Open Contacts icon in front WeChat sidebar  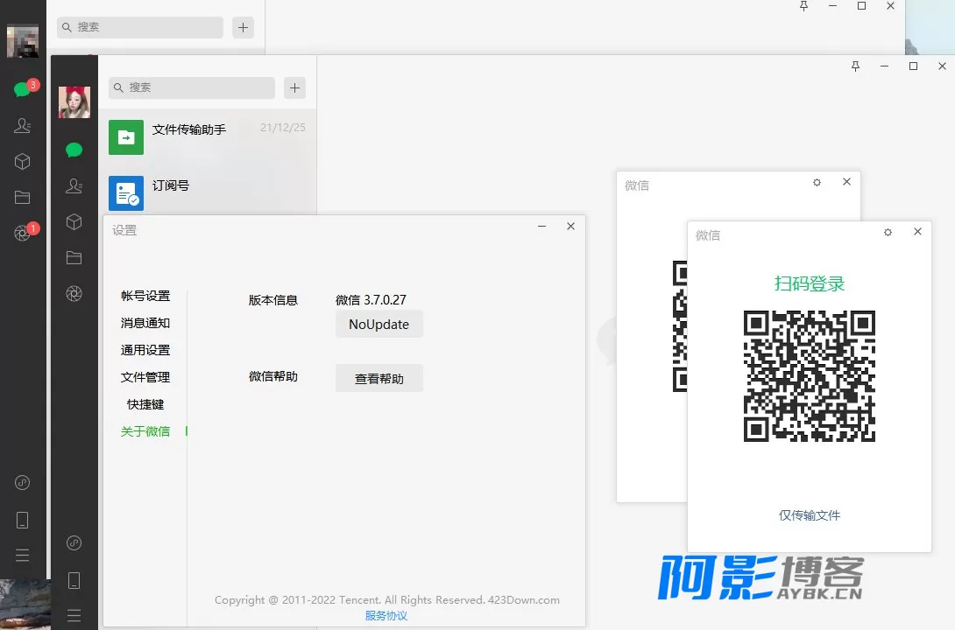pos(74,185)
